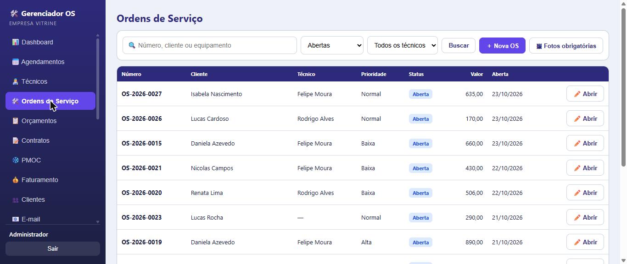Click the Agendamentos calendar icon
627x264 pixels.
coord(15,62)
